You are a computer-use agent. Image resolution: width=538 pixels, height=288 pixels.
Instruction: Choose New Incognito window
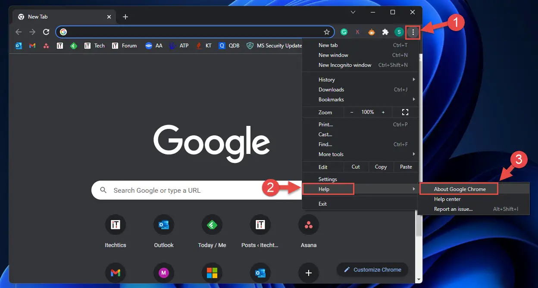[x=360, y=65]
